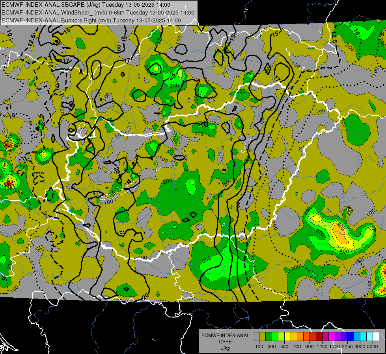Click the Bunkers Right title line
Viewport: 386px width, 354px height.
(91, 20)
